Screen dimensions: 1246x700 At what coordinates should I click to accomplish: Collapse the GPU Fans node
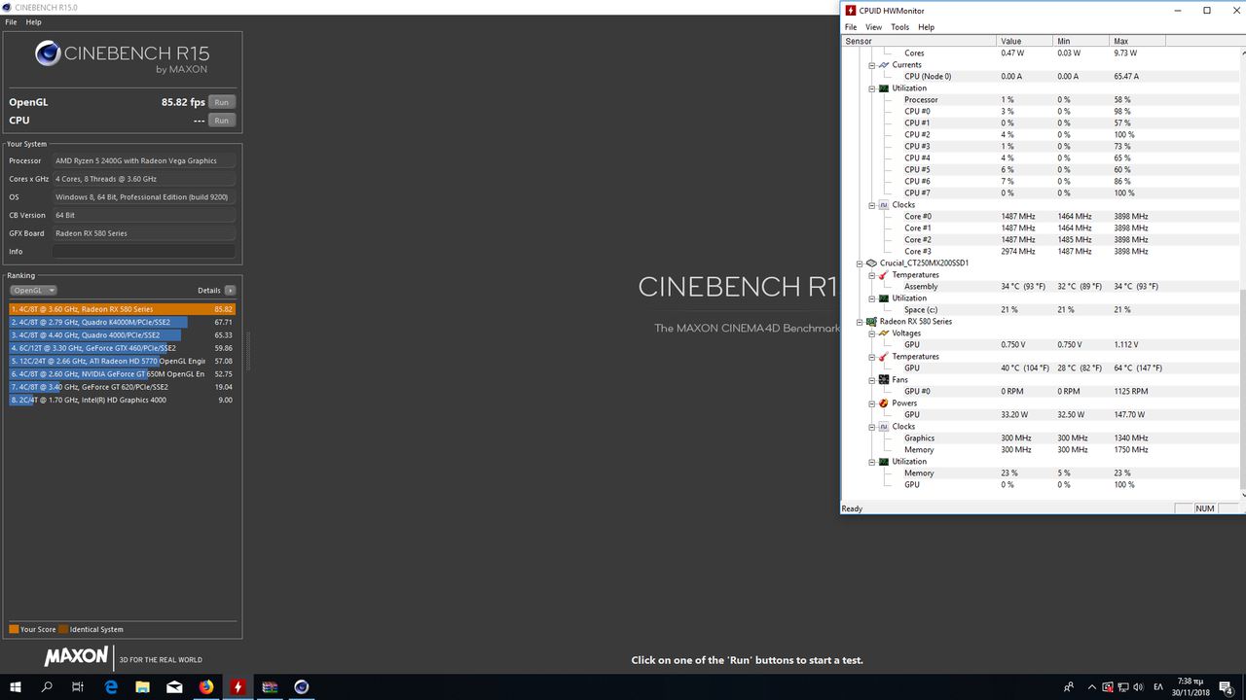point(872,380)
